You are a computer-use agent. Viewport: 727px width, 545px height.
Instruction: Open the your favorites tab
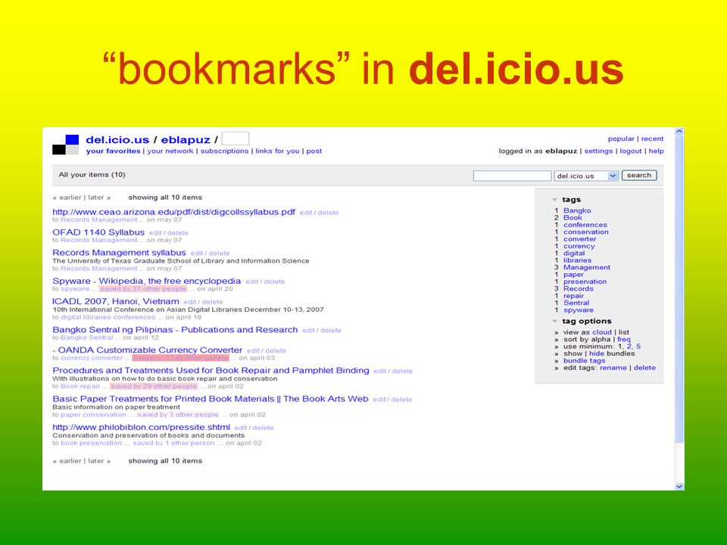(113, 151)
